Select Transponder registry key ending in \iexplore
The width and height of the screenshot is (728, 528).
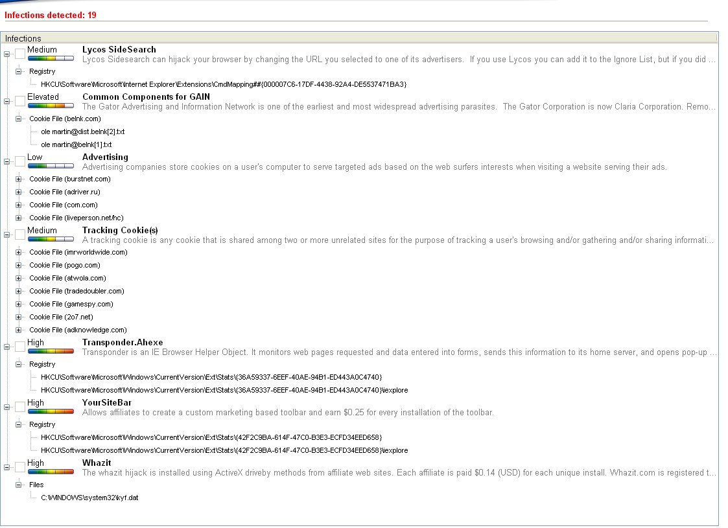(x=224, y=390)
